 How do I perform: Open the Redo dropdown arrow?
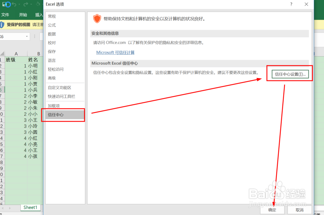tap(31, 4)
